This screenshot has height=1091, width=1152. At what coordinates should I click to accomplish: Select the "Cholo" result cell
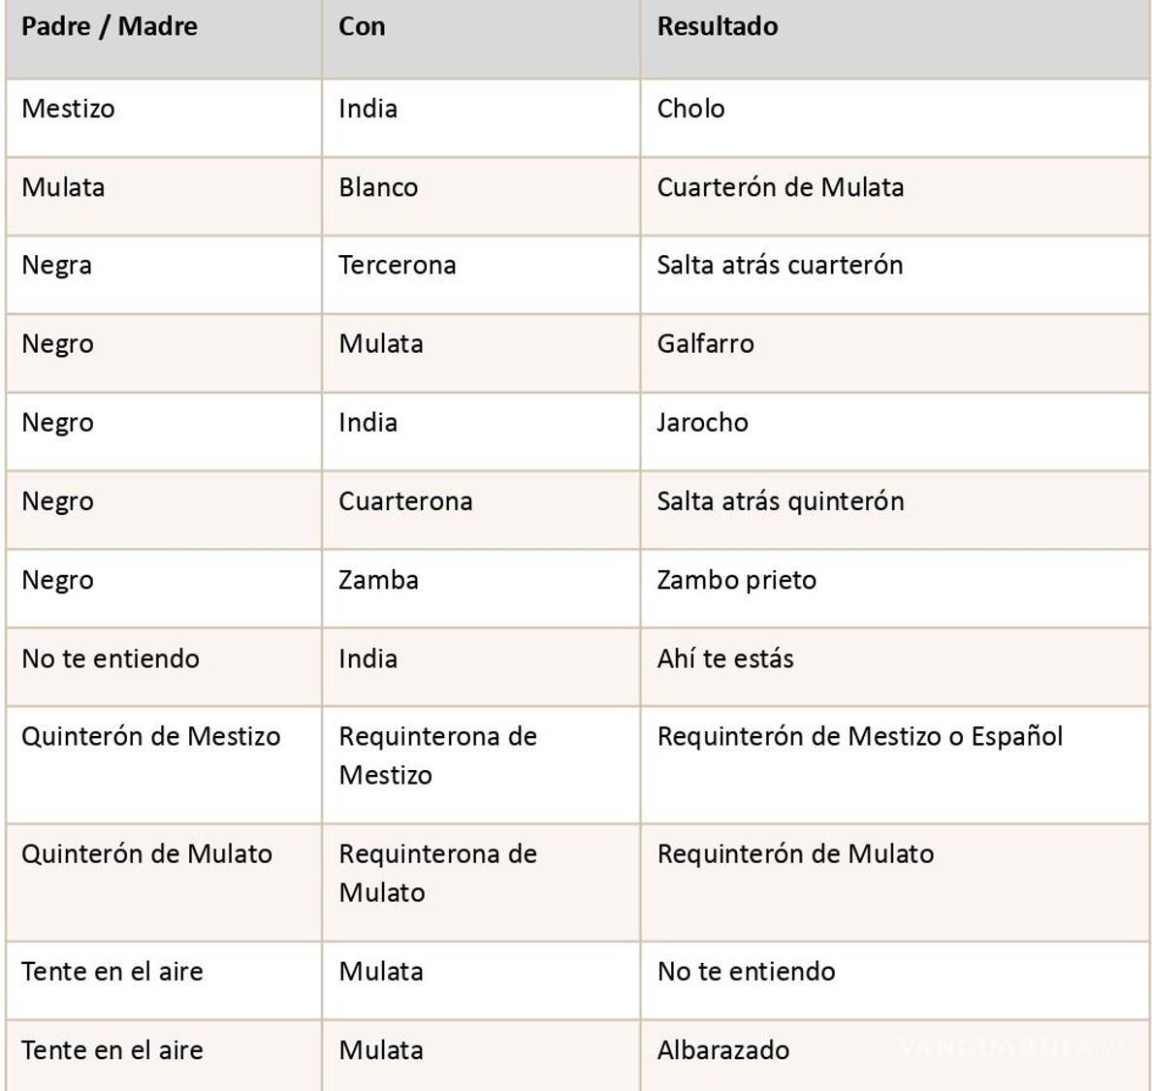tap(690, 108)
